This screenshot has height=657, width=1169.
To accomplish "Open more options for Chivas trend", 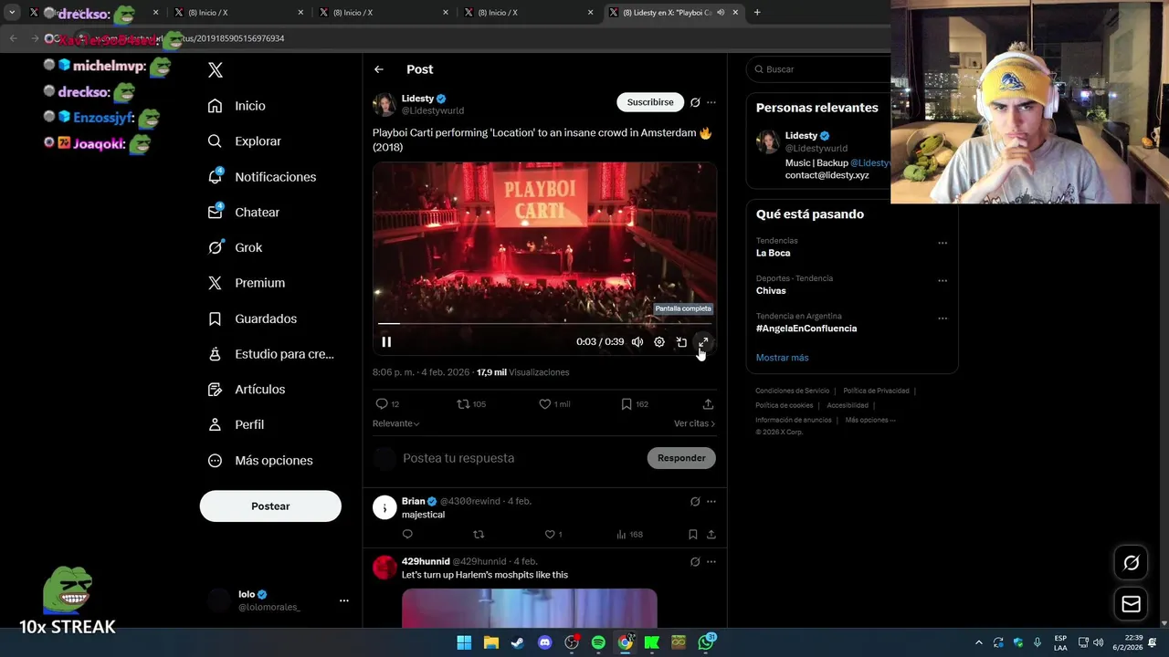I will 943,280.
